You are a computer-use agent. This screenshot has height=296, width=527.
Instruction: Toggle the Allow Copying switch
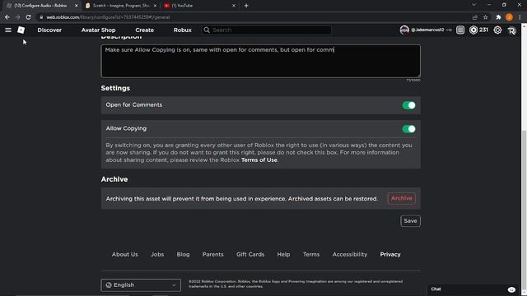[x=408, y=129]
